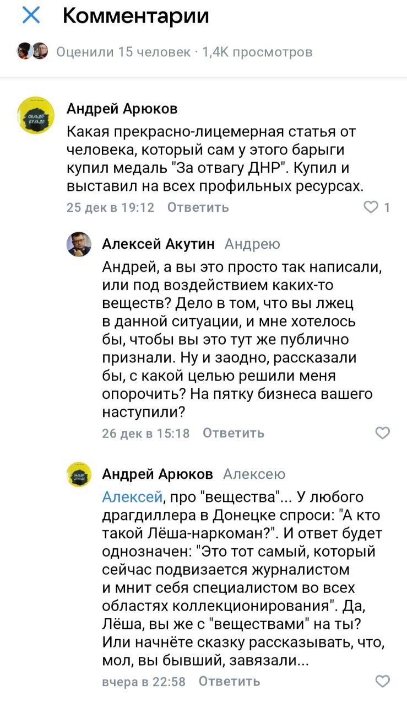Like Алексей Акутин's reply with the heart
This screenshot has height=706, width=407.
coord(382,433)
